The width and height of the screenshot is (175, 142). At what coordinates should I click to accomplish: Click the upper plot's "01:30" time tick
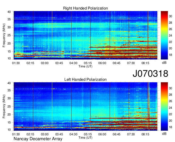coord(16,63)
